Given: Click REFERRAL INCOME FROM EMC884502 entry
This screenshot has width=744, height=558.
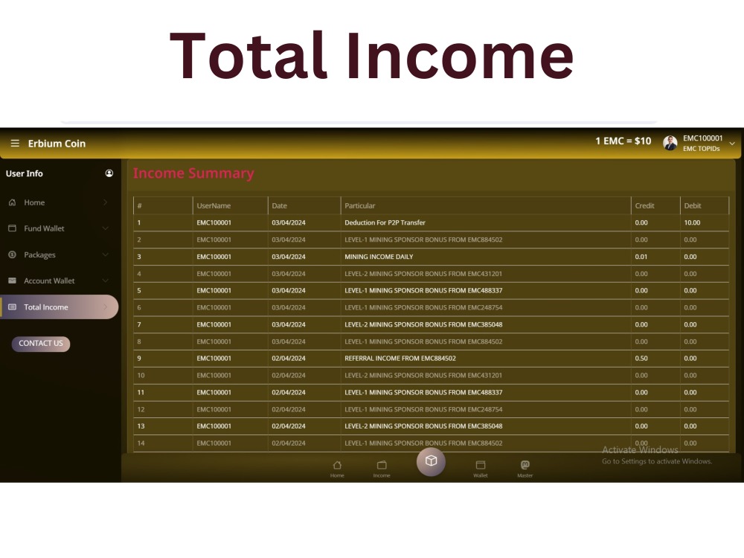Looking at the screenshot, I should tap(400, 359).
